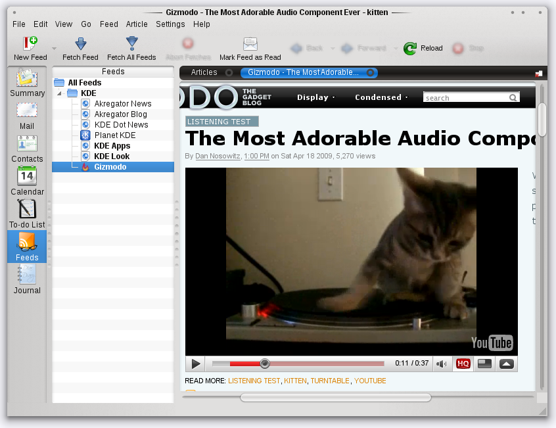Screen dimensions: 556x428
Task: Select the Gizmodo feed
Action: coord(113,167)
